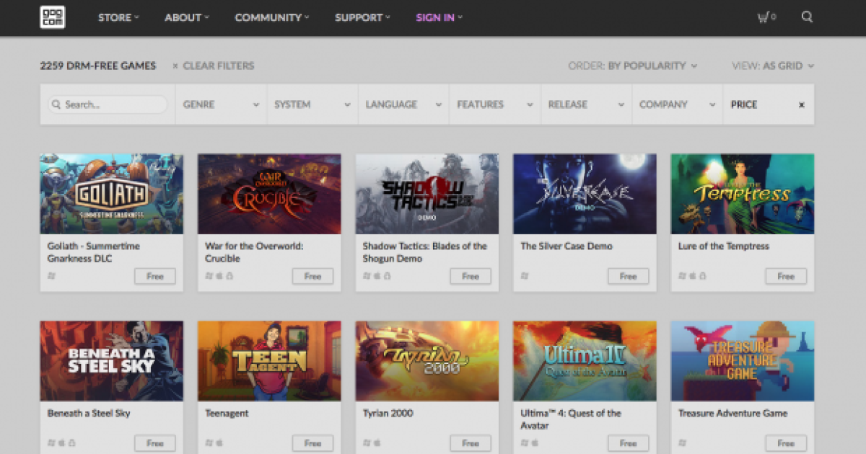Click Free button for Lure of the Temptress

point(786,276)
